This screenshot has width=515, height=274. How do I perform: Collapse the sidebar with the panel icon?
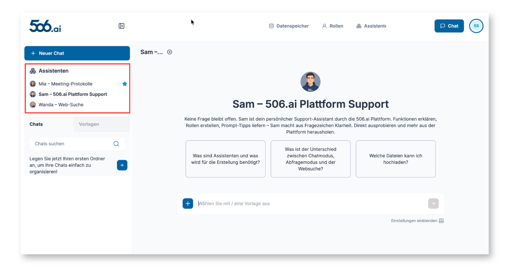122,26
